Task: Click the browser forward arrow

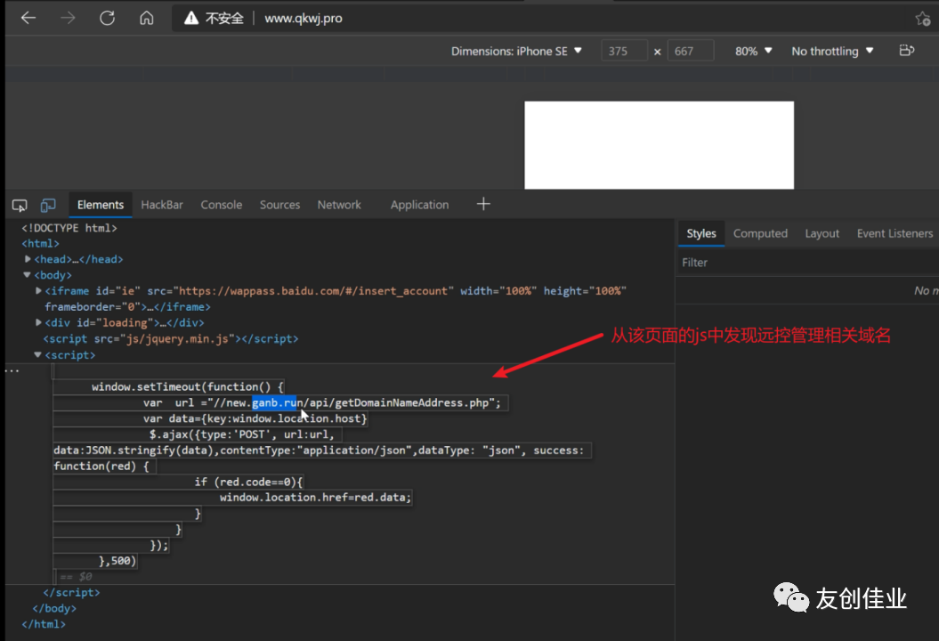Action: (68, 18)
